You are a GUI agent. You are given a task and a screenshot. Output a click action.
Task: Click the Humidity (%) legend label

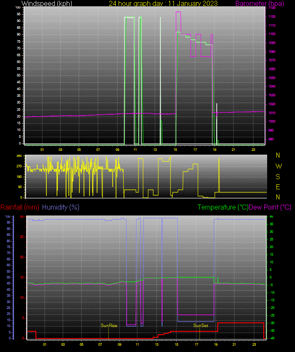point(61,207)
